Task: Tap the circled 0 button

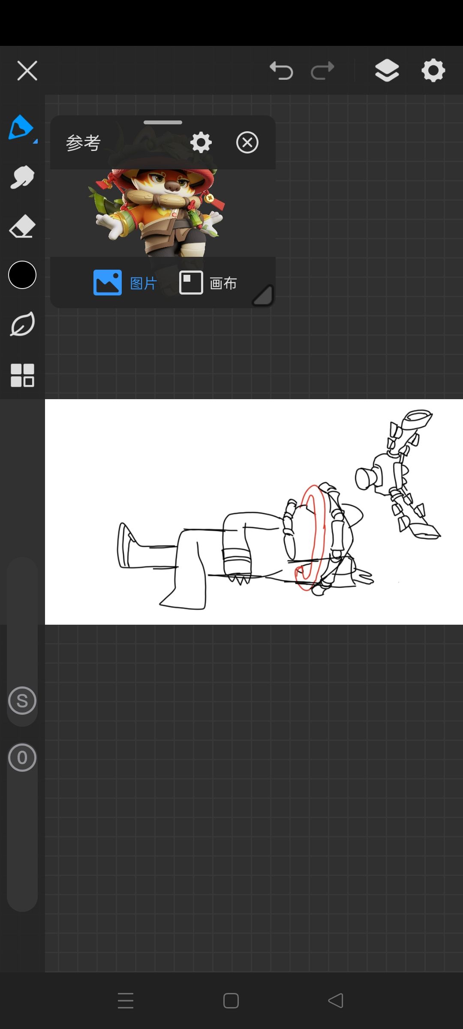Action: point(22,758)
